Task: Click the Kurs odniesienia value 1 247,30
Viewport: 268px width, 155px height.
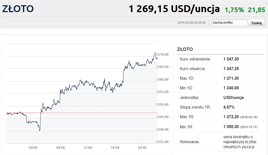Action: click(x=231, y=59)
